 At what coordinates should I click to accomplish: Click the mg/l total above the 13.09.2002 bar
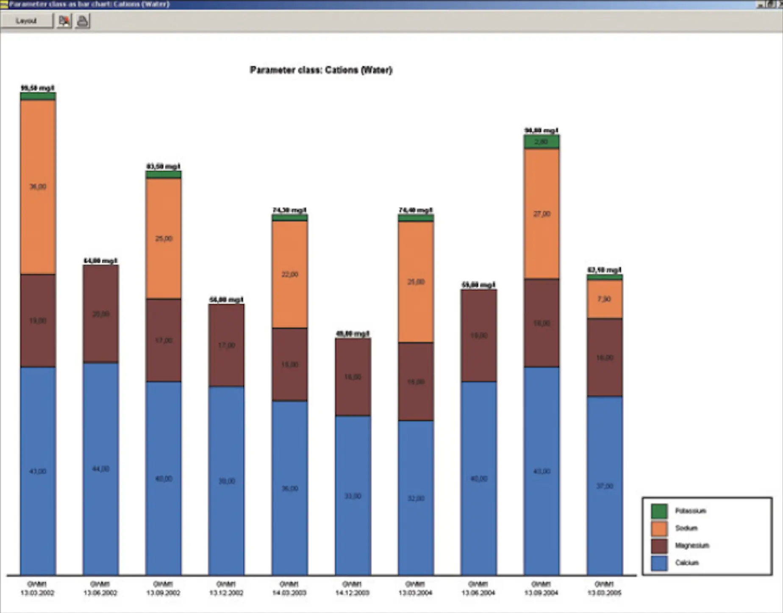pyautogui.click(x=164, y=166)
